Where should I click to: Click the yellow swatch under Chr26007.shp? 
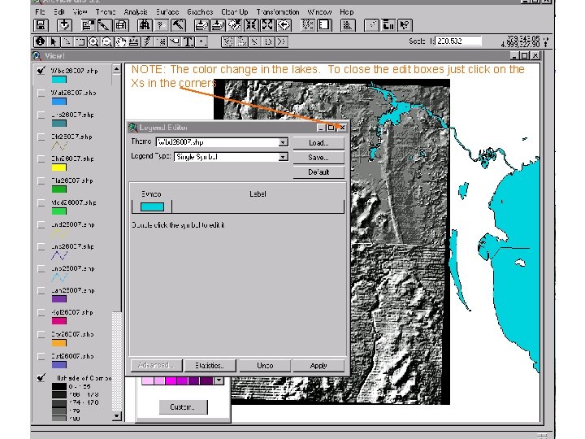coord(59,167)
